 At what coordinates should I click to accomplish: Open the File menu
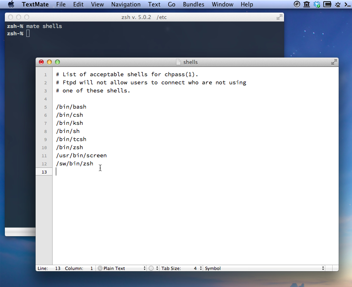coord(61,4)
